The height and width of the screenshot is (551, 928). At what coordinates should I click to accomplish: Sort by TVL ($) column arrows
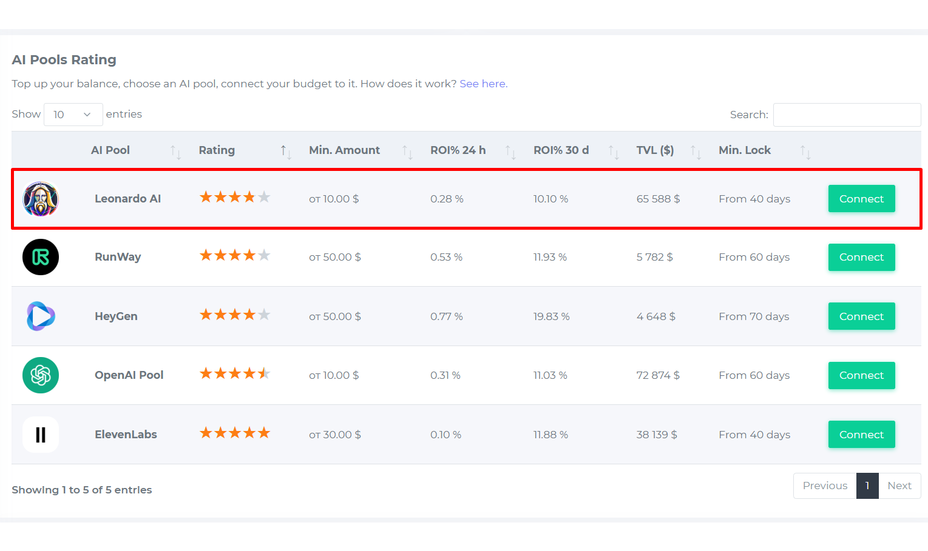696,152
